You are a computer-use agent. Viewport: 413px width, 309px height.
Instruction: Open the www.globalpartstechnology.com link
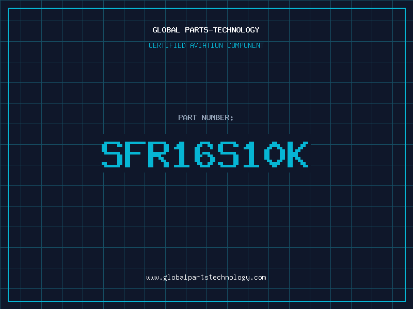tap(206, 278)
